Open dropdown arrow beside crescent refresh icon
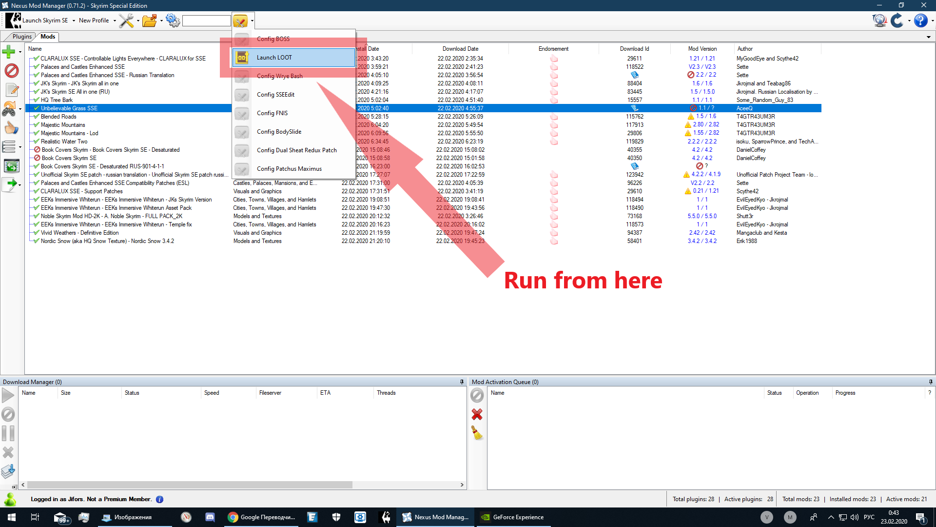936x527 pixels. [x=909, y=20]
